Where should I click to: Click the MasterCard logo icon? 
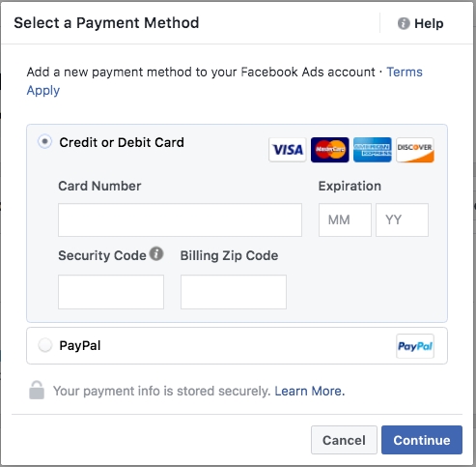[x=329, y=150]
